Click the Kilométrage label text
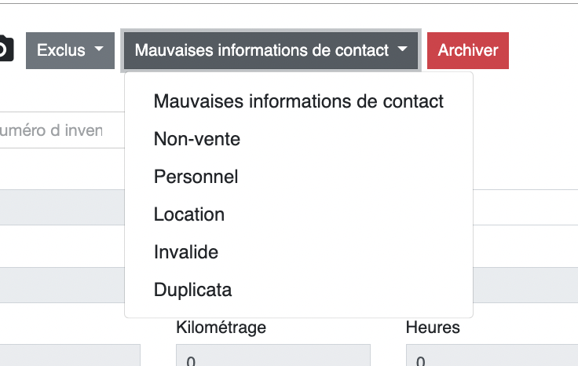Viewport: 578px width, 366px height. (221, 327)
